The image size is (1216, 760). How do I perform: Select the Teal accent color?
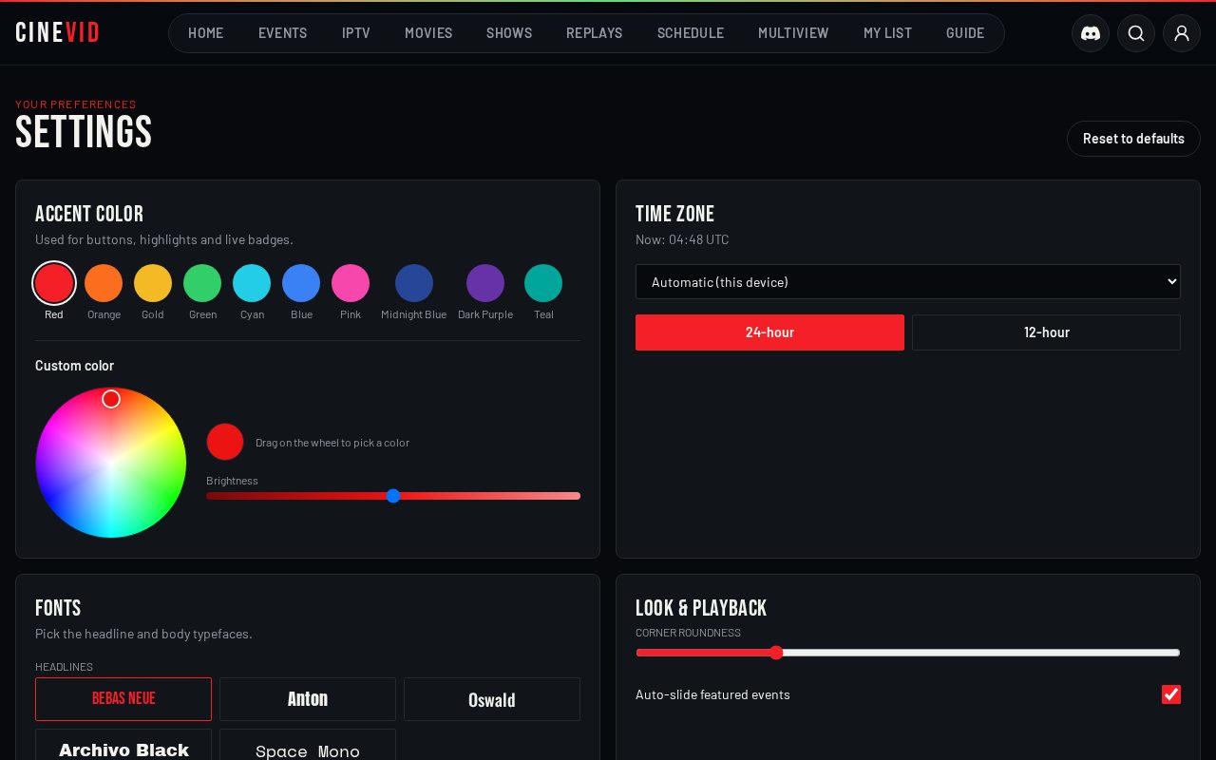[543, 283]
